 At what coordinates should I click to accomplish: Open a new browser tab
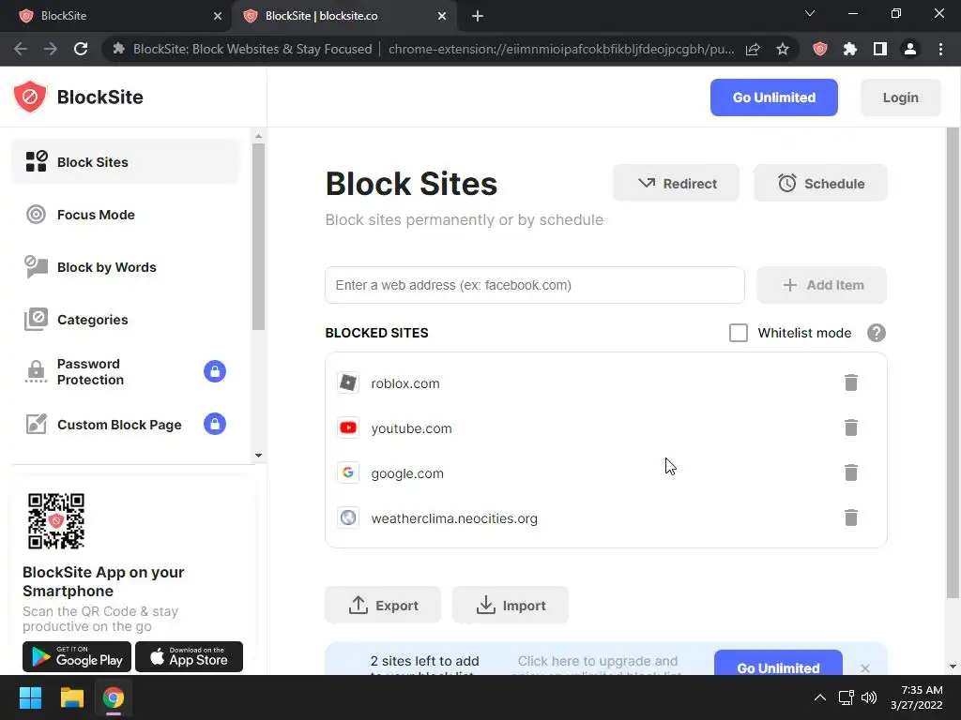pos(478,16)
